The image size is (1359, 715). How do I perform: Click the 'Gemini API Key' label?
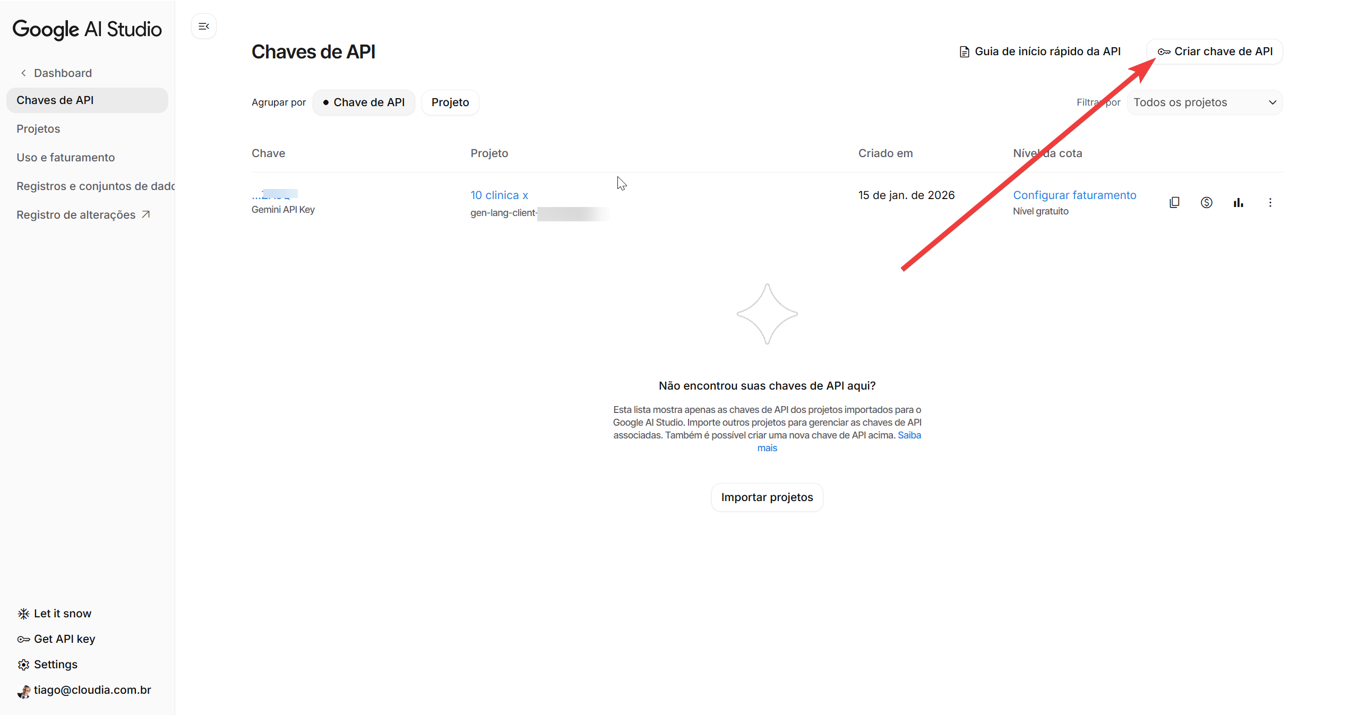(283, 210)
